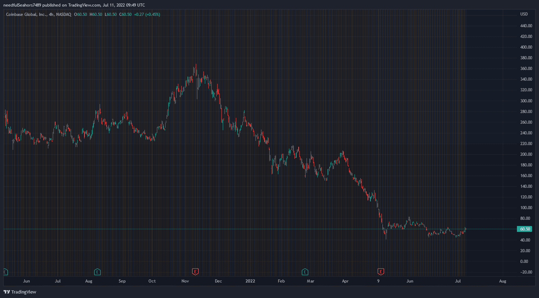
Task: Click the 60.50 current price label on axis
Action: 525,229
